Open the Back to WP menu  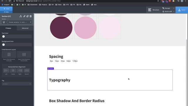pyautogui.click(x=168, y=11)
